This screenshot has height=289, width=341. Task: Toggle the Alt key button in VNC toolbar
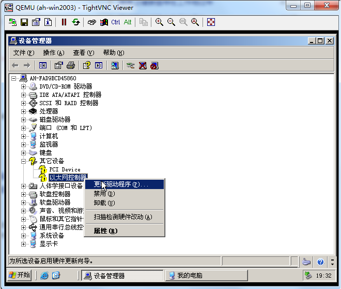[128, 22]
